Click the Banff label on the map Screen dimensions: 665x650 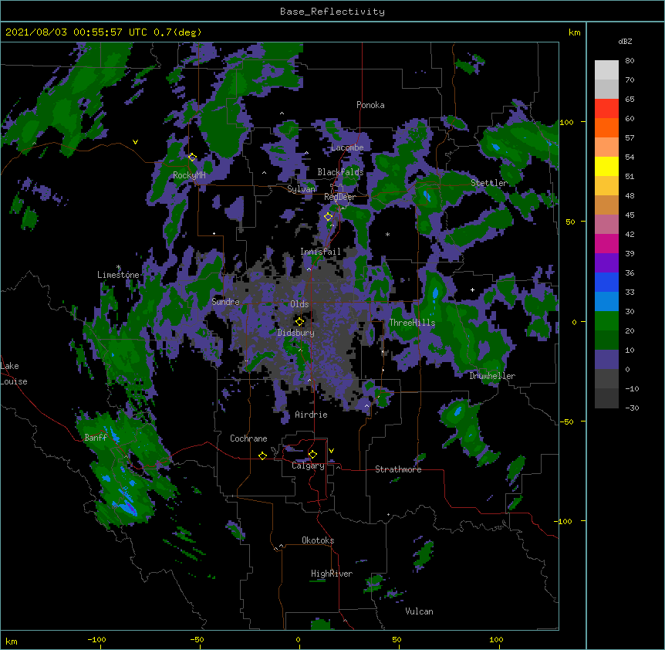tap(96, 438)
